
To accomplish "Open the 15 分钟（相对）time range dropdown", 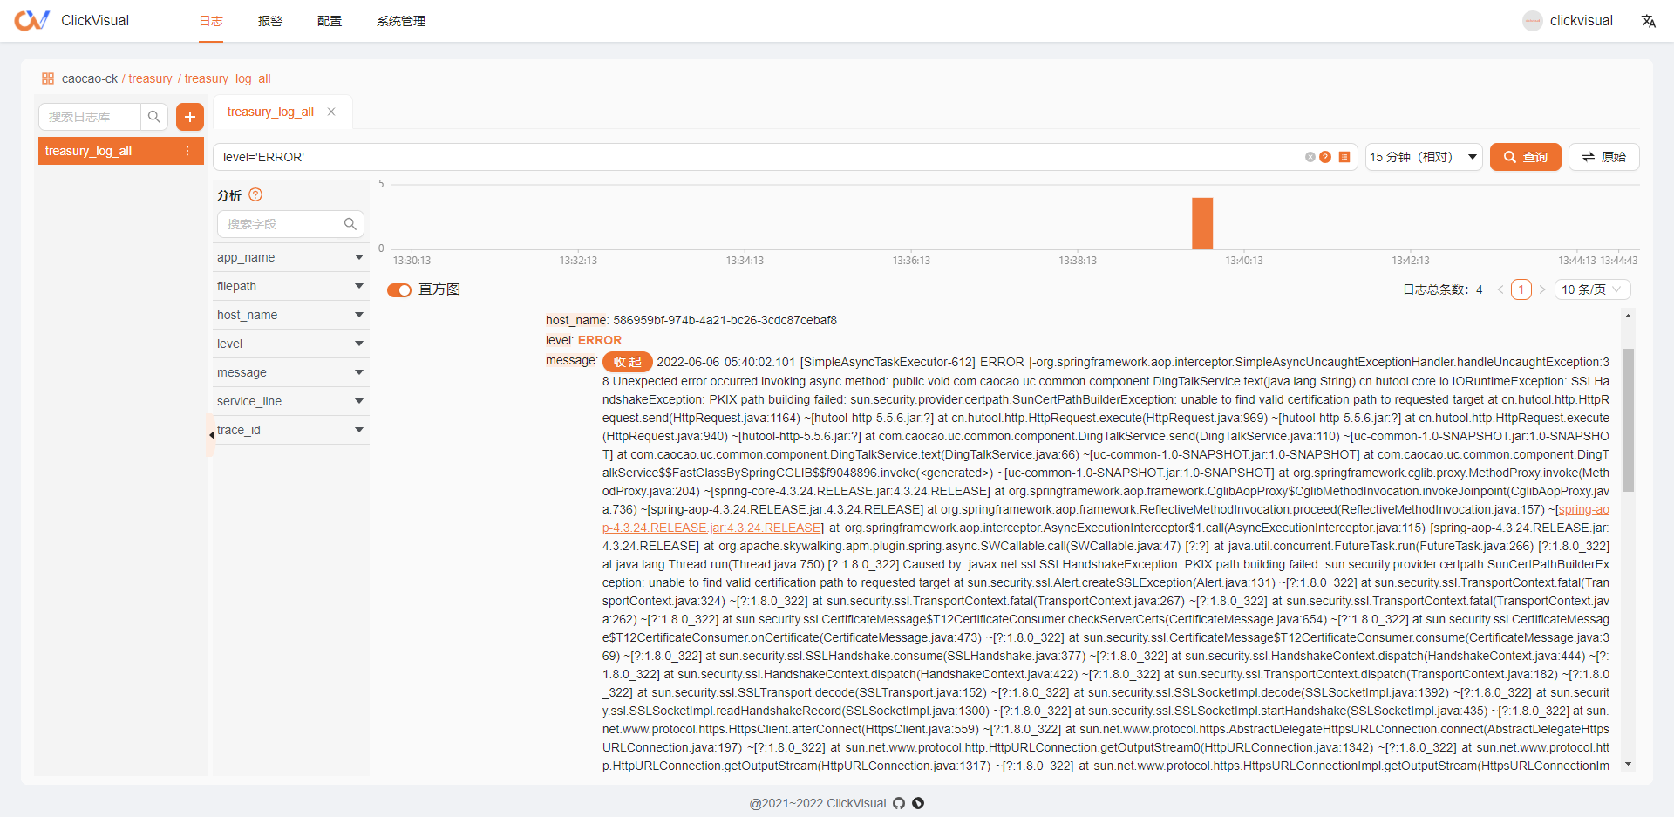I will [1424, 157].
